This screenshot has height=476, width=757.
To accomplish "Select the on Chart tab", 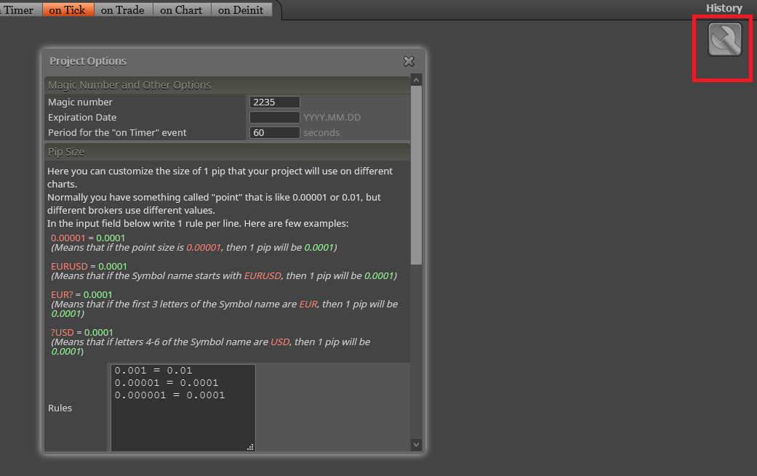I will point(182,9).
